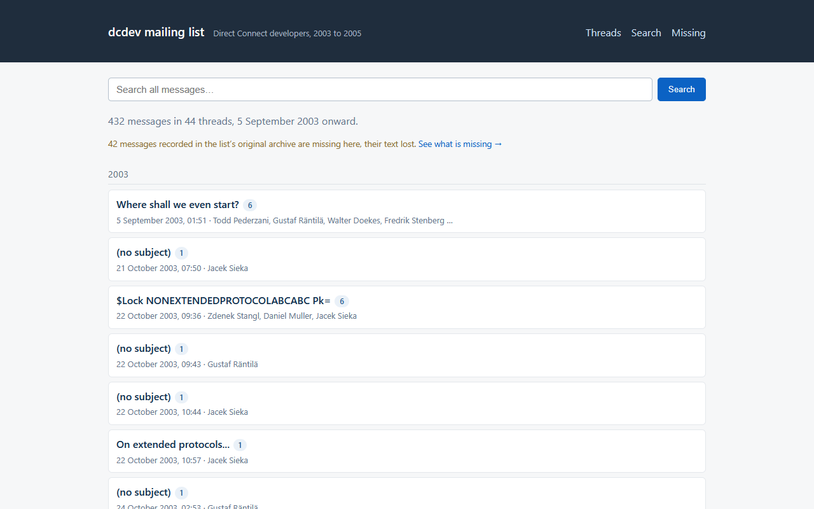Click the blue Search button
814x509 pixels.
coord(682,90)
